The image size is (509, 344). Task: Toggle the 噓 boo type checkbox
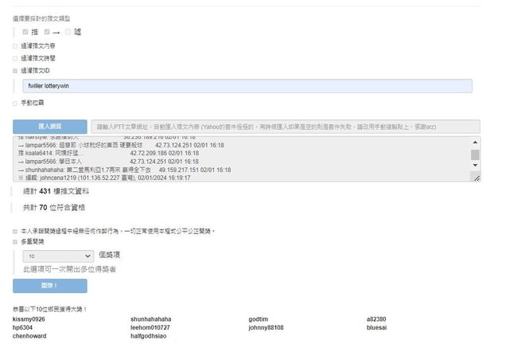click(x=68, y=32)
